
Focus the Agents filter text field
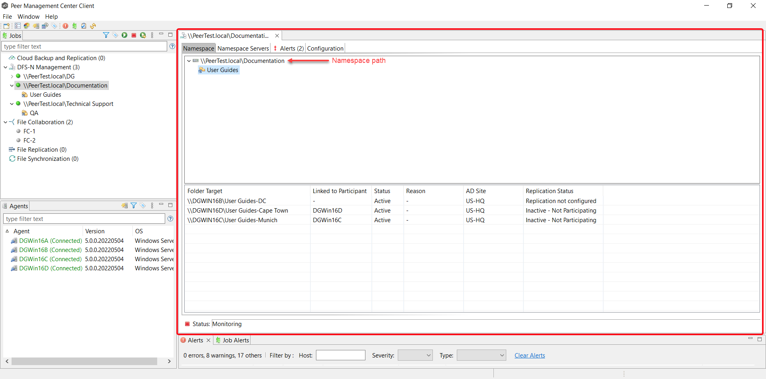point(84,219)
